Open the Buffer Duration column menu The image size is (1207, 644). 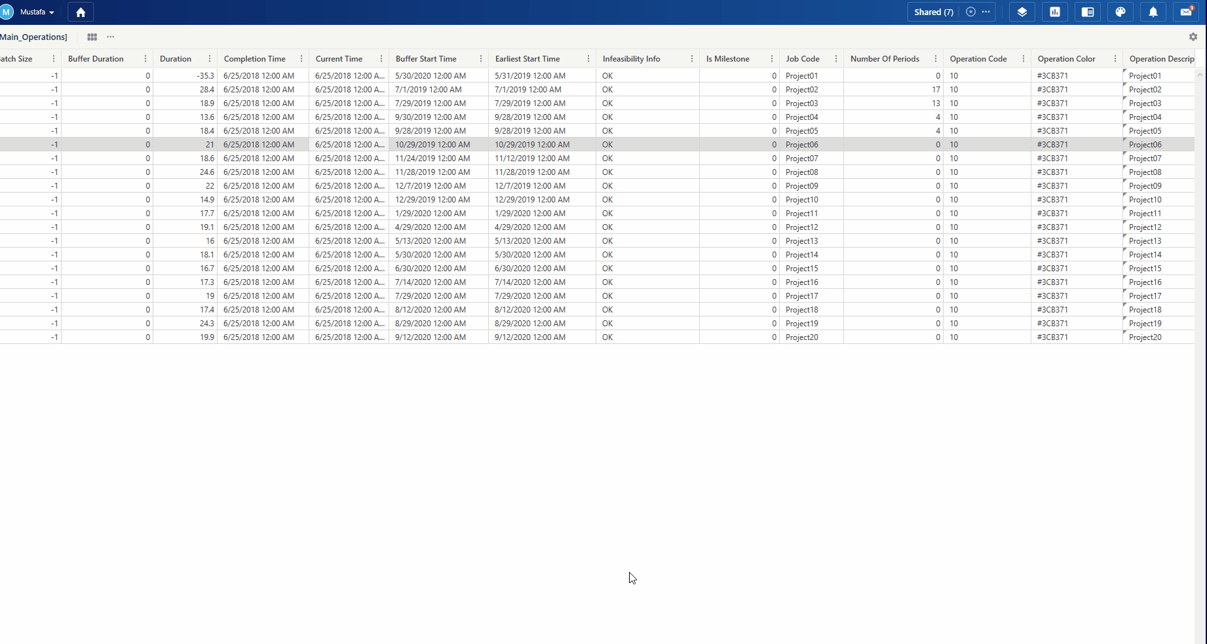point(145,59)
